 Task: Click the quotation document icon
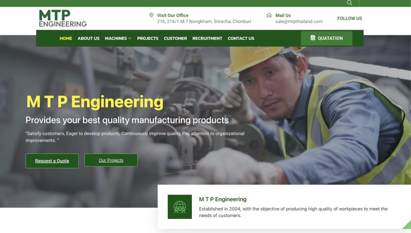click(x=313, y=38)
